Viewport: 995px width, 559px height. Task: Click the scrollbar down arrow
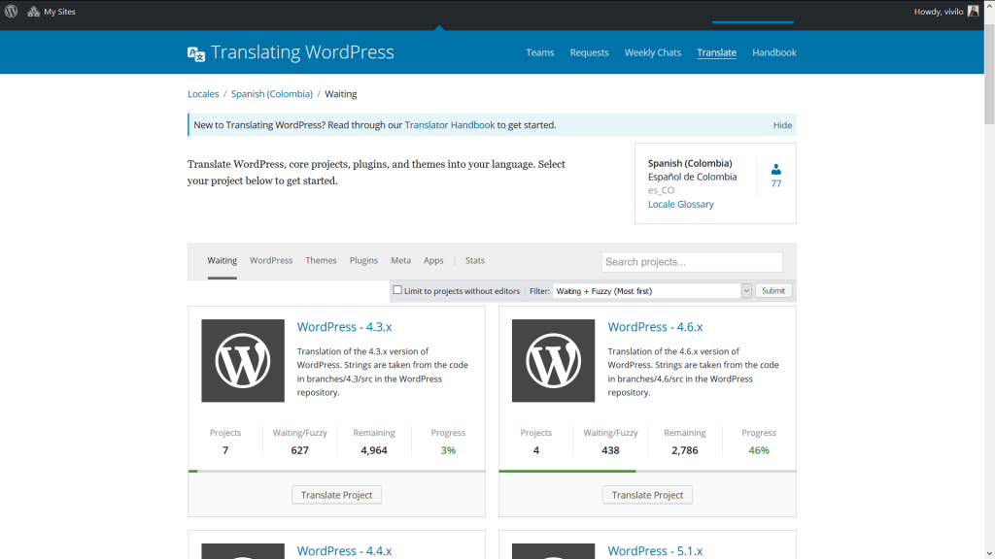(x=989, y=553)
